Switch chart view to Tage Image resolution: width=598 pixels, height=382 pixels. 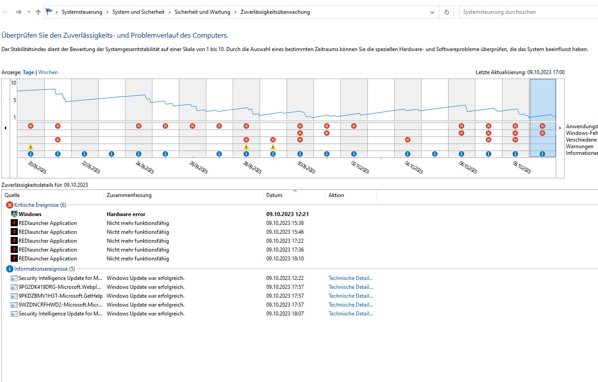tap(28, 72)
